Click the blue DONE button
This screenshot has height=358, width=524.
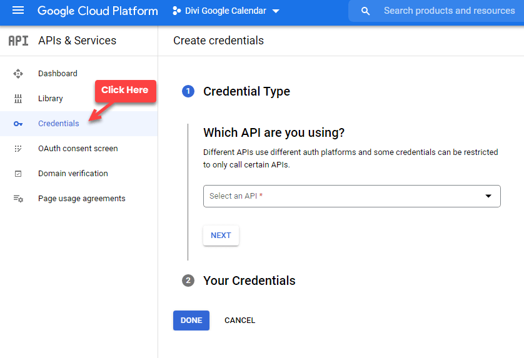point(191,321)
